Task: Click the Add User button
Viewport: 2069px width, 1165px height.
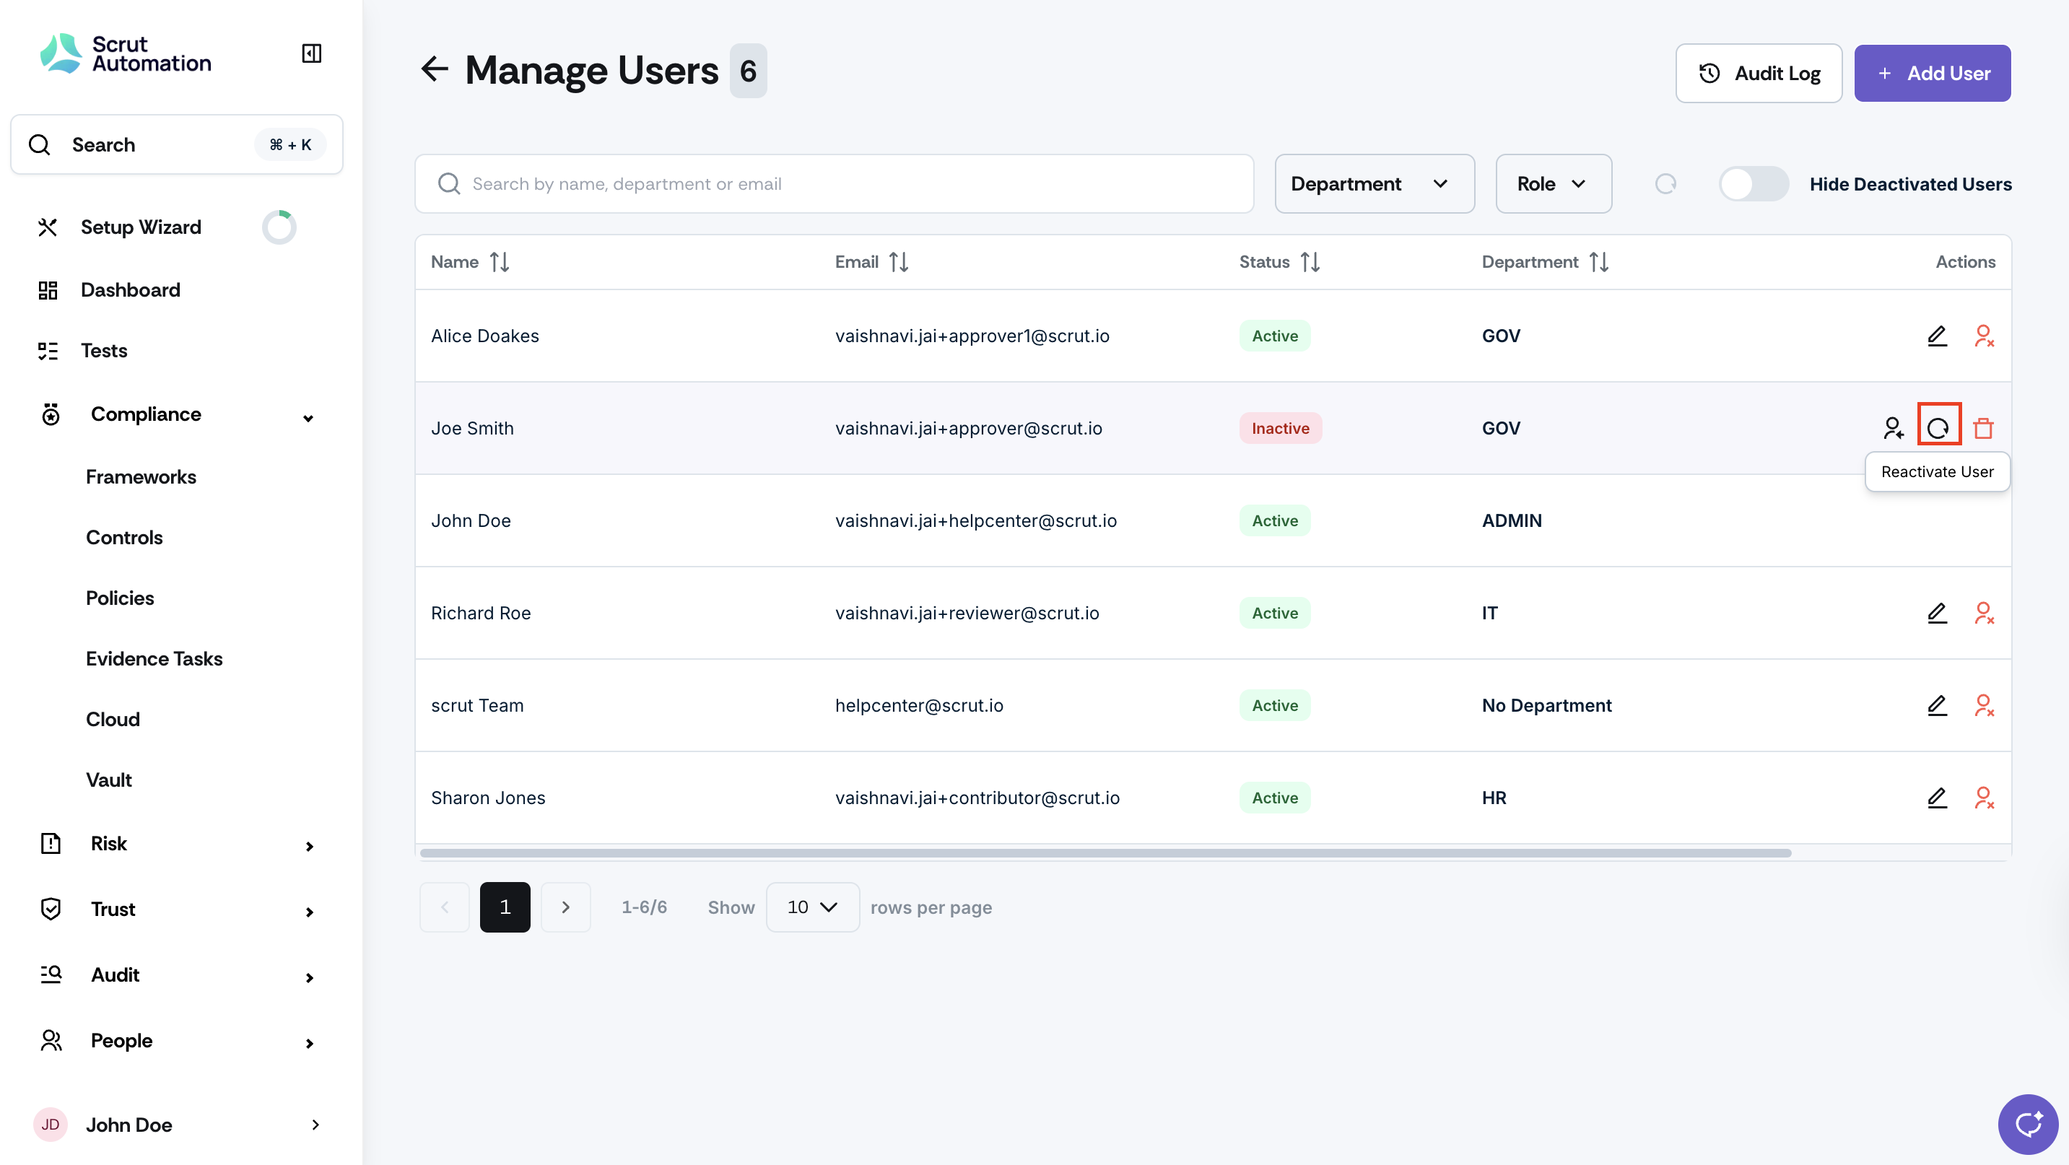Action: tap(1932, 73)
